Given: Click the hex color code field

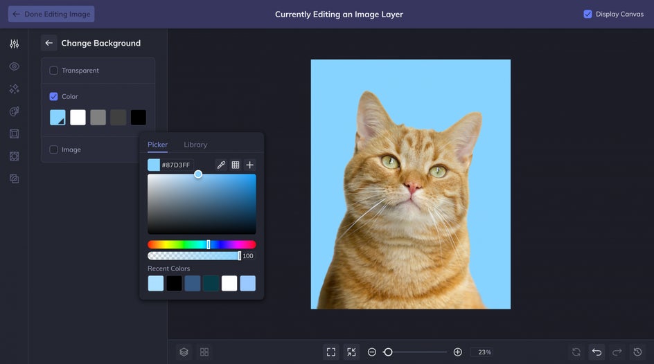Looking at the screenshot, I should (177, 165).
